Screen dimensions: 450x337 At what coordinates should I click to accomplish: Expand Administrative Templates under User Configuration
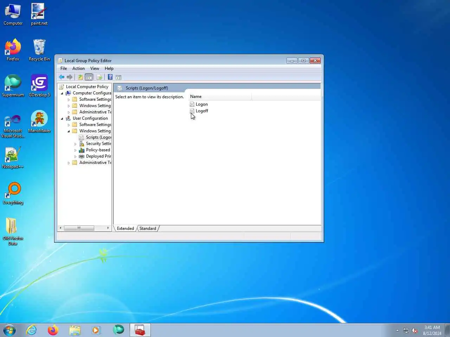pos(69,163)
